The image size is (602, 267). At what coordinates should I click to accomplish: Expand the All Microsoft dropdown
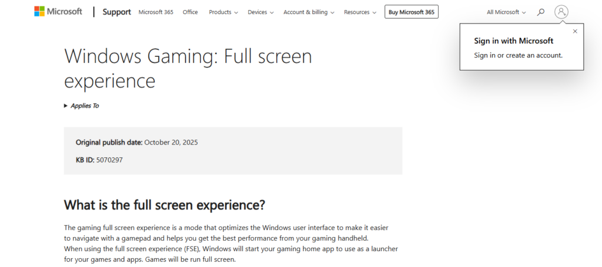[x=506, y=12]
